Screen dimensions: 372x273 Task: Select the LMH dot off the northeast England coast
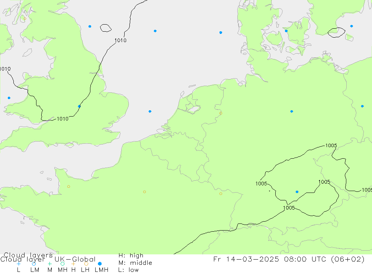pos(90,26)
